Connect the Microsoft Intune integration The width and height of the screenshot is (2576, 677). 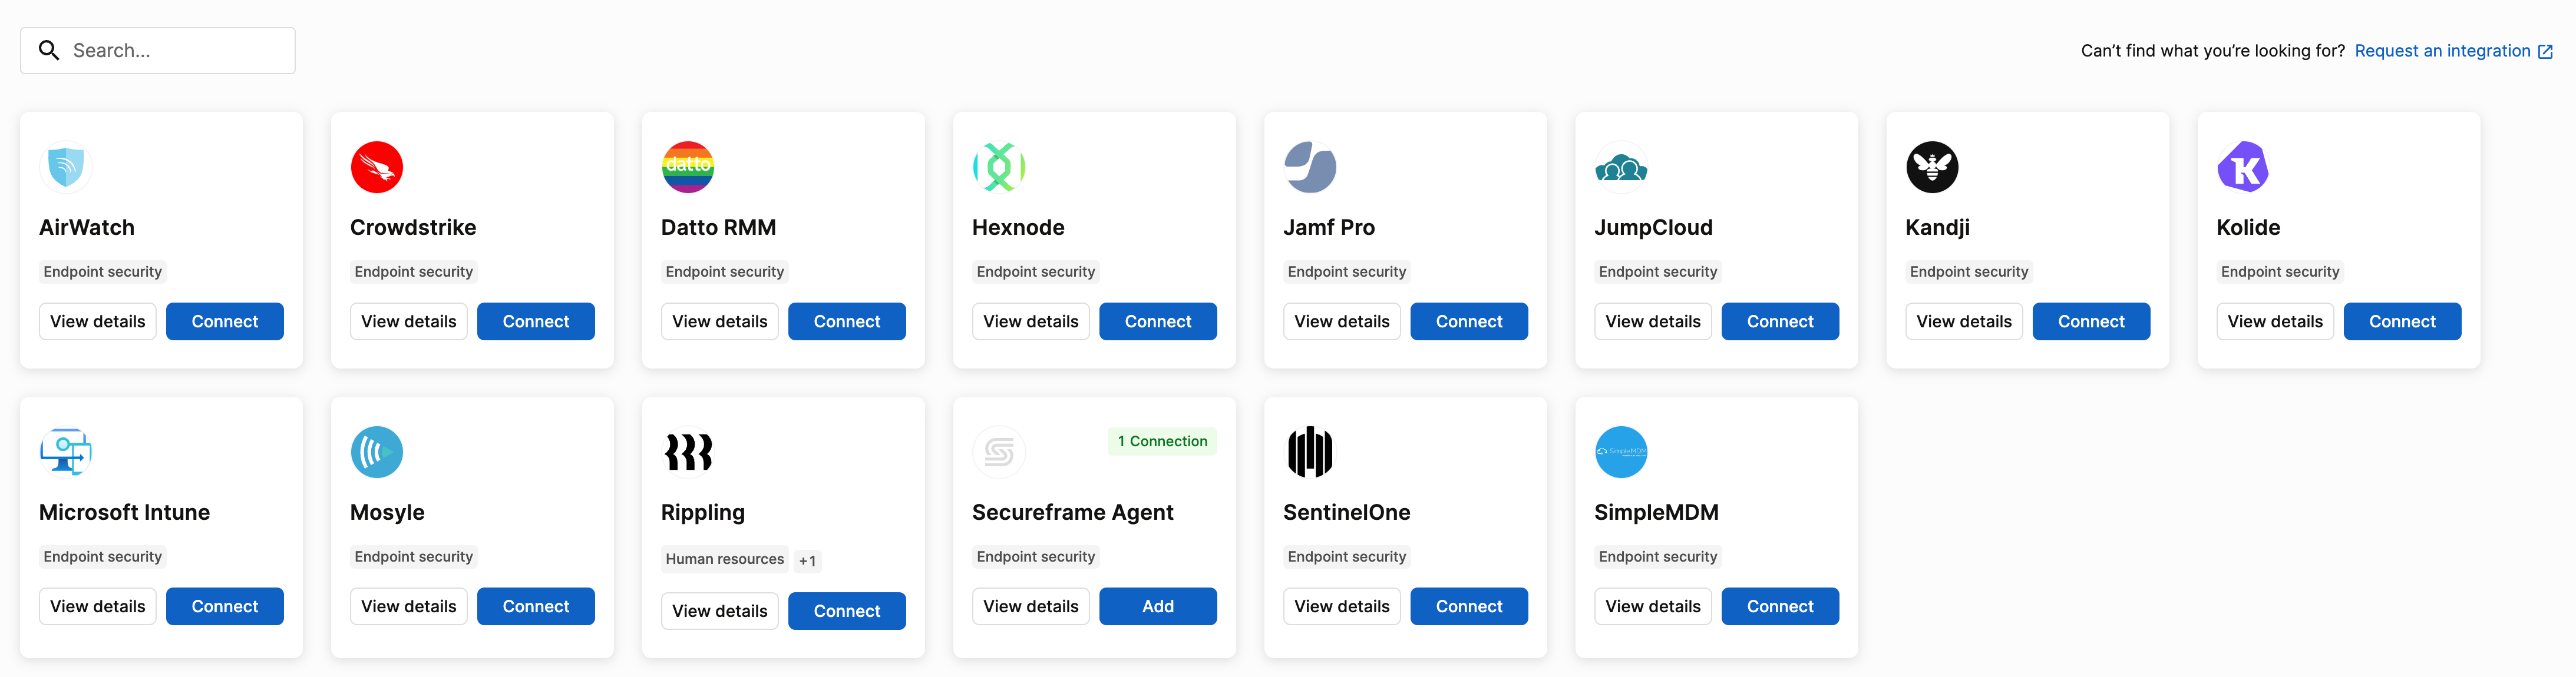point(225,606)
